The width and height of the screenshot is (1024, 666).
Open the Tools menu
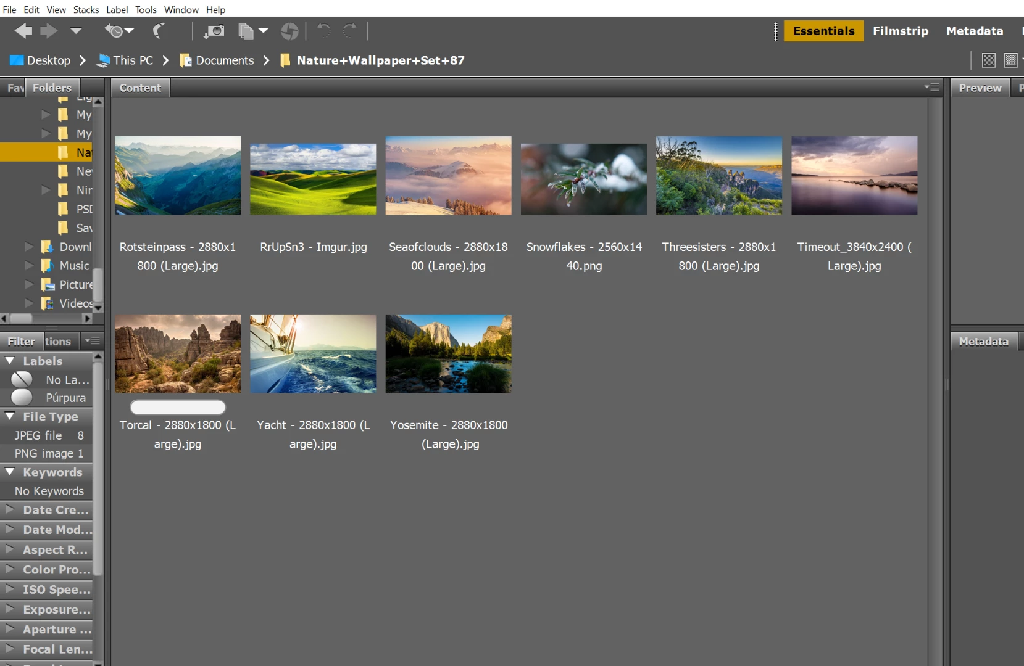(x=146, y=9)
